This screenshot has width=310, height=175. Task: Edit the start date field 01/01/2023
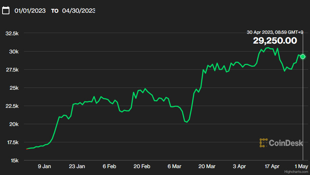30,11
